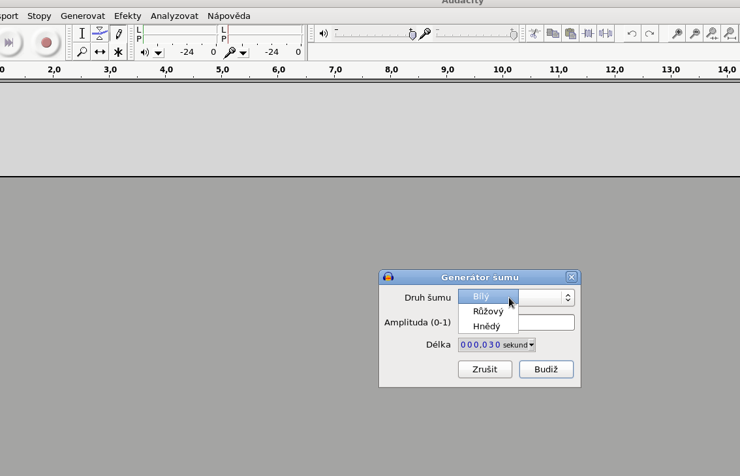Screen dimensions: 740x476
Task: Click the Zoom In magnifier
Action: [677, 34]
